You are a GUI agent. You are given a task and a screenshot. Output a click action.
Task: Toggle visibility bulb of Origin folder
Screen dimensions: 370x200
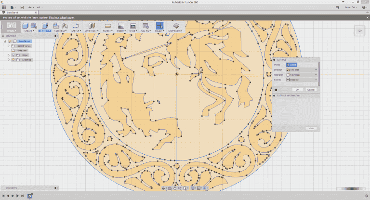pyautogui.click(x=13, y=55)
